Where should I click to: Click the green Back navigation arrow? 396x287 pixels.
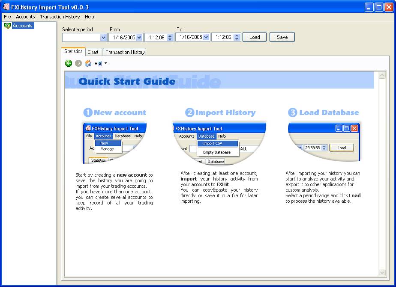point(69,63)
